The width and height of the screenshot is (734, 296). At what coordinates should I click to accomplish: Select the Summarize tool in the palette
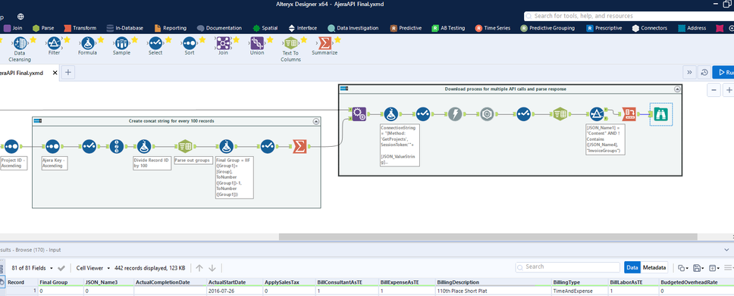click(325, 43)
